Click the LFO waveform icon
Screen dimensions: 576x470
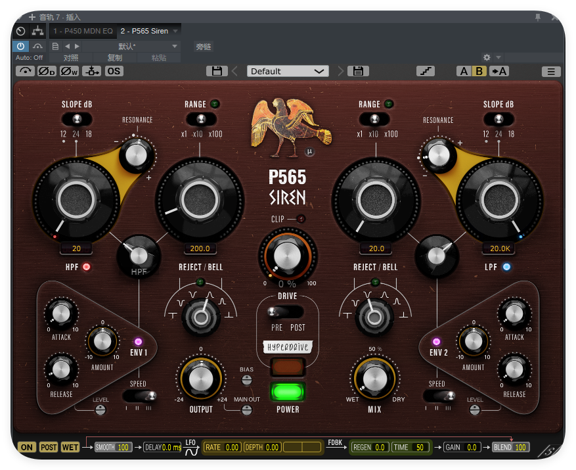coord(191,451)
